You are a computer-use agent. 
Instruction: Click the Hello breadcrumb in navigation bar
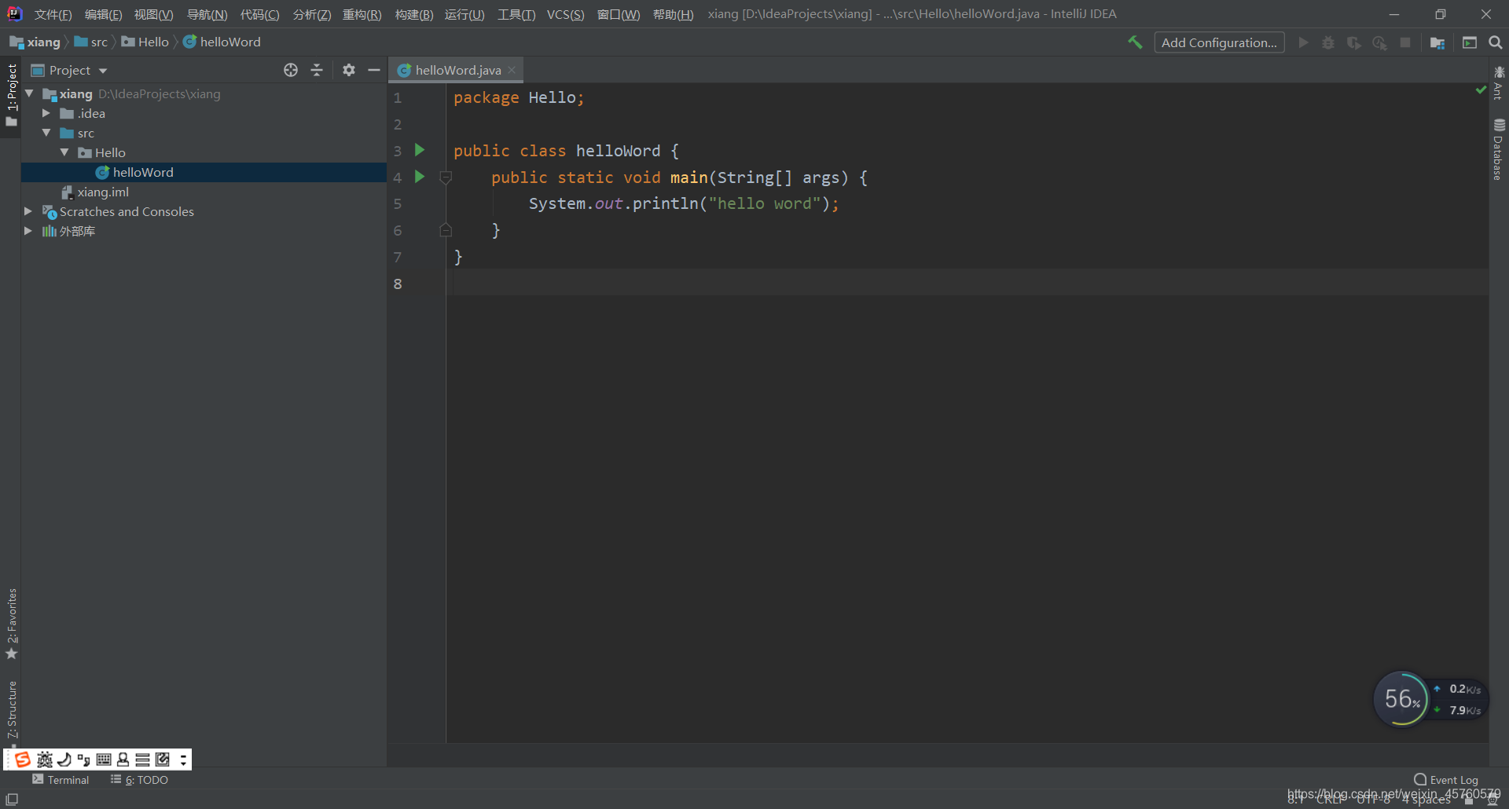145,42
